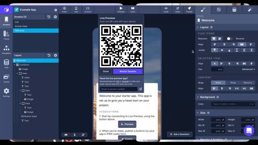Open the Learn book icon
The height and width of the screenshot is (145, 258).
pos(133,10)
